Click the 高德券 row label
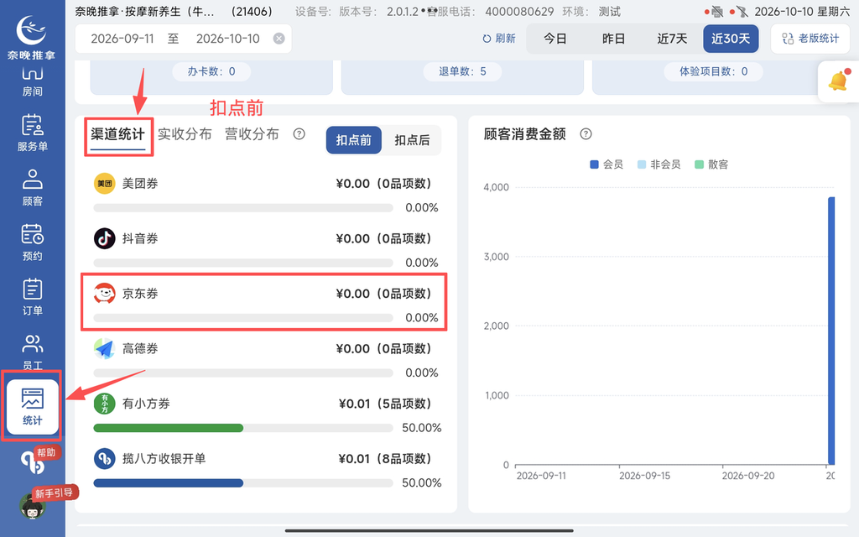 pos(140,348)
